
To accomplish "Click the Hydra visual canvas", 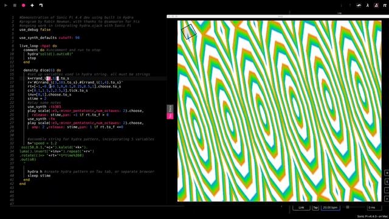I will point(280,111).
